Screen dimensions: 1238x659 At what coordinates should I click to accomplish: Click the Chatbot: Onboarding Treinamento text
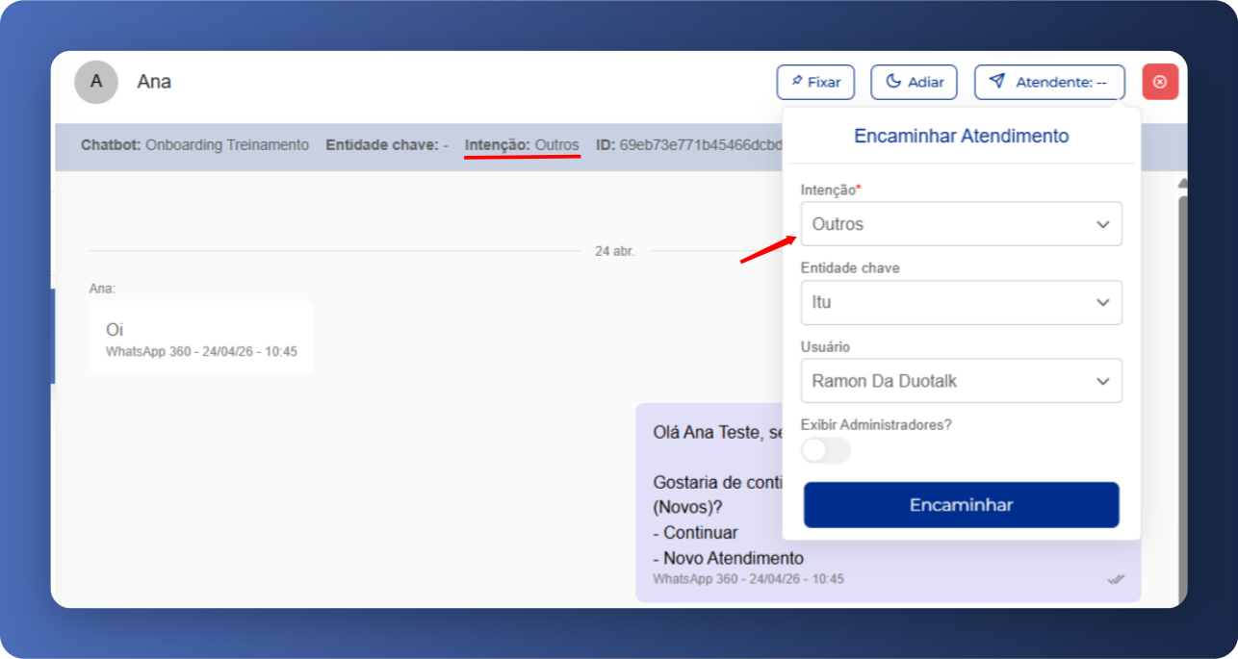(195, 145)
